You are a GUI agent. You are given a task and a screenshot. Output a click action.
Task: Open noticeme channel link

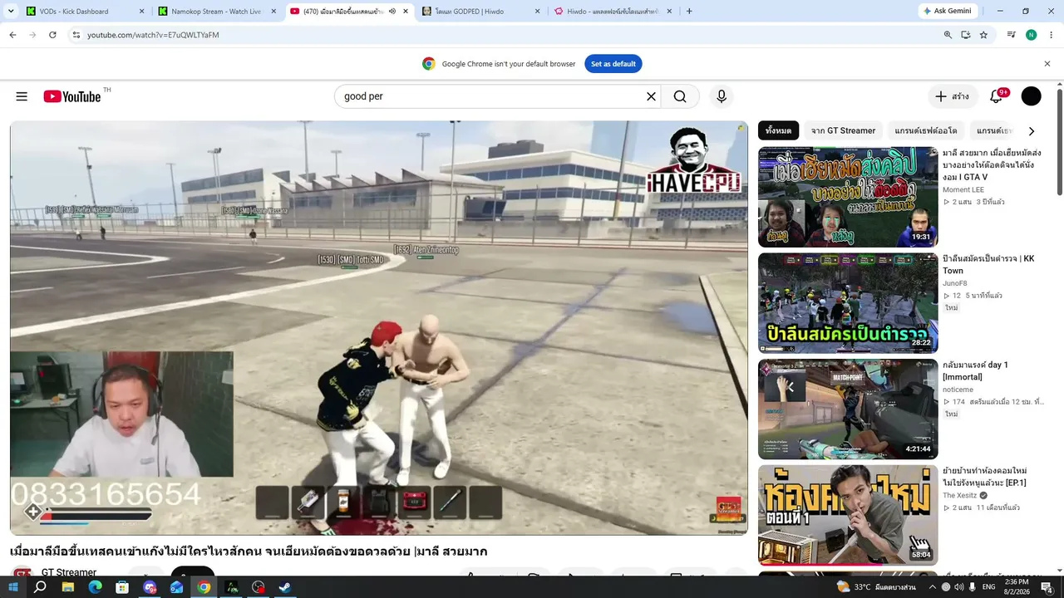pyautogui.click(x=959, y=390)
